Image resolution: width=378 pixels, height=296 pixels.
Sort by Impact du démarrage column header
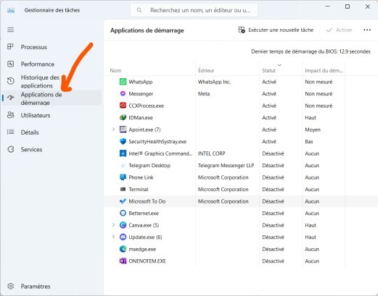click(x=324, y=70)
